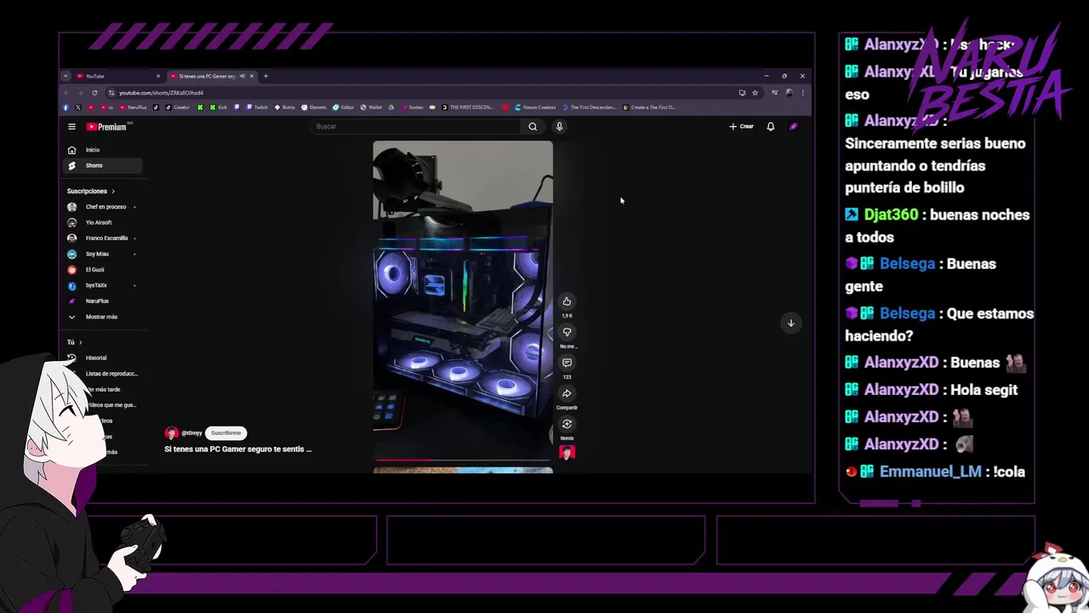Open El Guzii channel
This screenshot has height=613, width=1089.
[x=102, y=270]
